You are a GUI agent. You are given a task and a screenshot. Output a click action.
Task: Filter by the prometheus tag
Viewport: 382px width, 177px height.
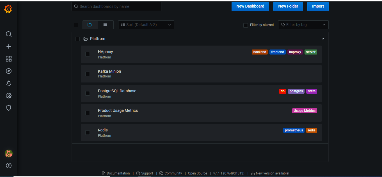coord(294,130)
